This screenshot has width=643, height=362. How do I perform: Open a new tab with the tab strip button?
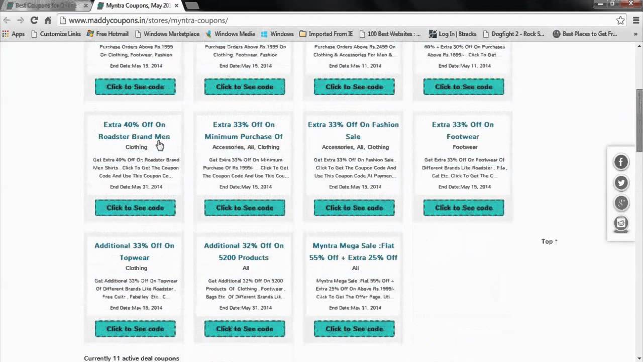pyautogui.click(x=192, y=6)
